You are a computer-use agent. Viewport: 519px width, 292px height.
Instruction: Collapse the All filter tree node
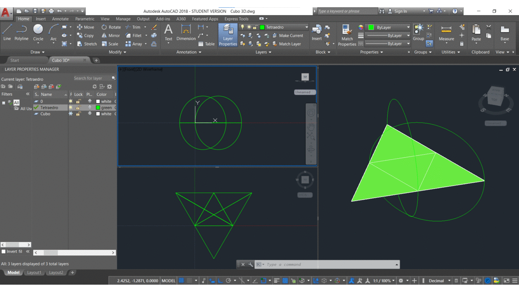coord(4,103)
